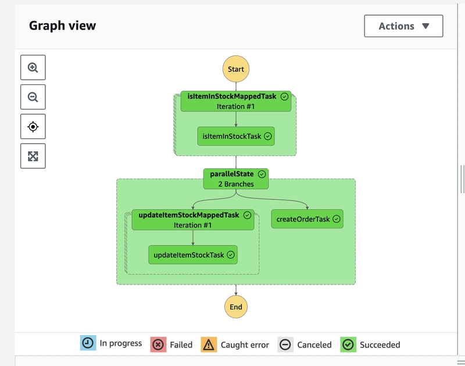Click the Start circle node
The image size is (465, 366).
pyautogui.click(x=236, y=69)
